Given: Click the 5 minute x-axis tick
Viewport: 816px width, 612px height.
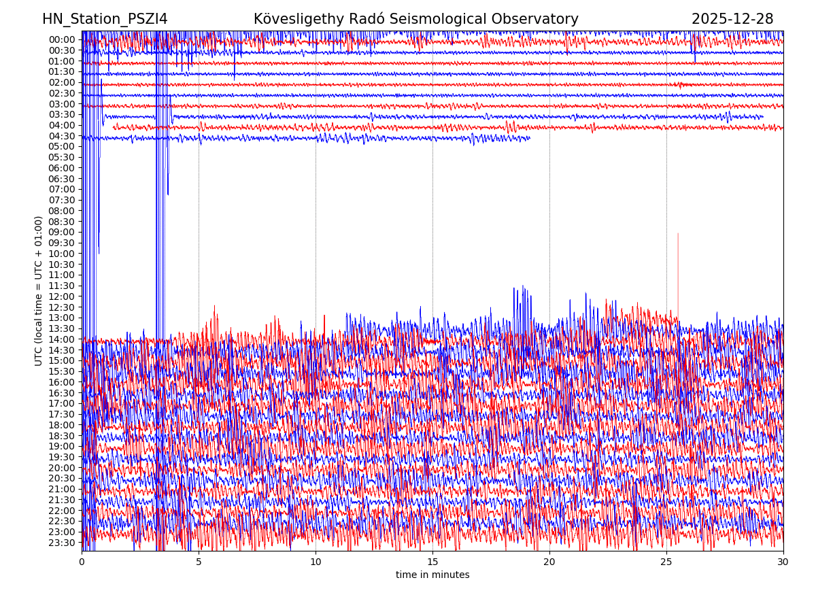Looking at the screenshot, I should click(x=199, y=562).
